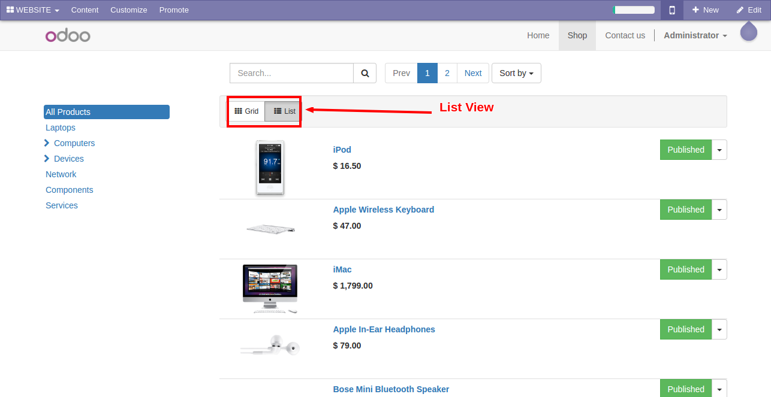Image resolution: width=771 pixels, height=397 pixels.
Task: Open dropdown arrow beside iMac Published button
Action: 719,269
